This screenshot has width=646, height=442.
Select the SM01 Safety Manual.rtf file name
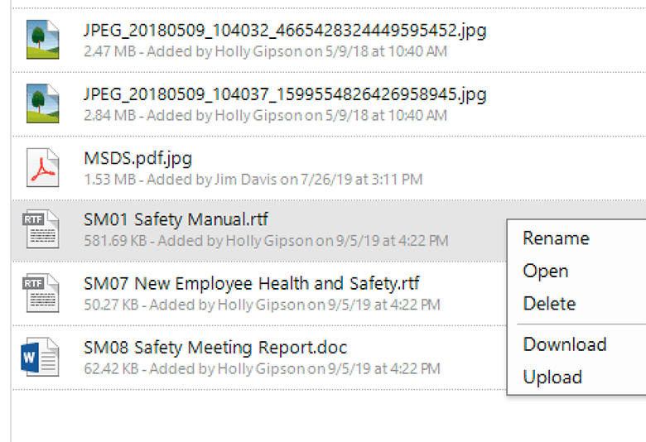[x=176, y=219]
